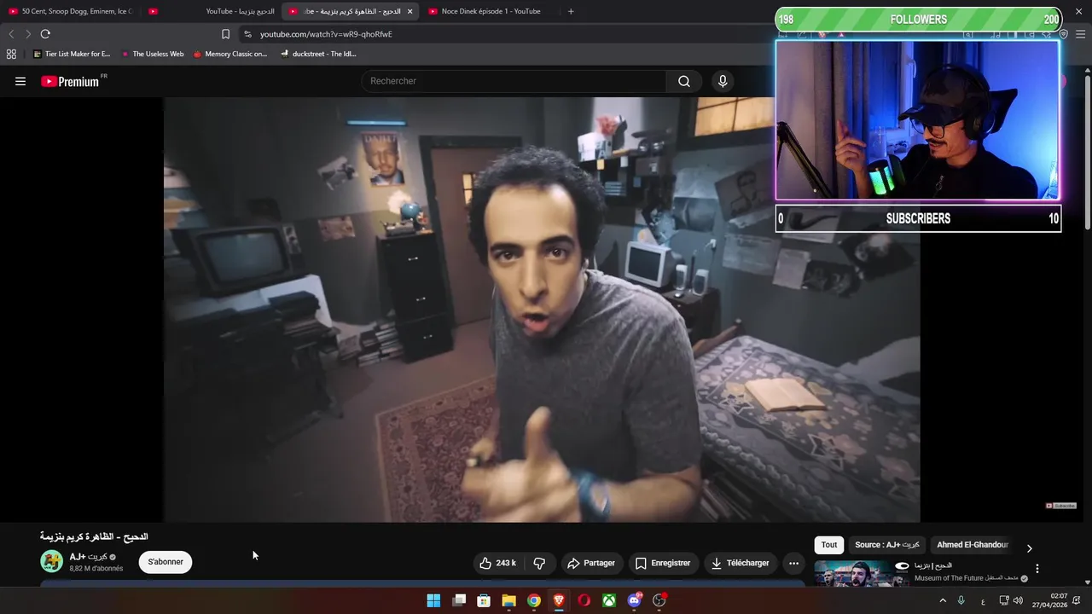Open duckstreet bookmark
The height and width of the screenshot is (614, 1092).
click(x=318, y=54)
